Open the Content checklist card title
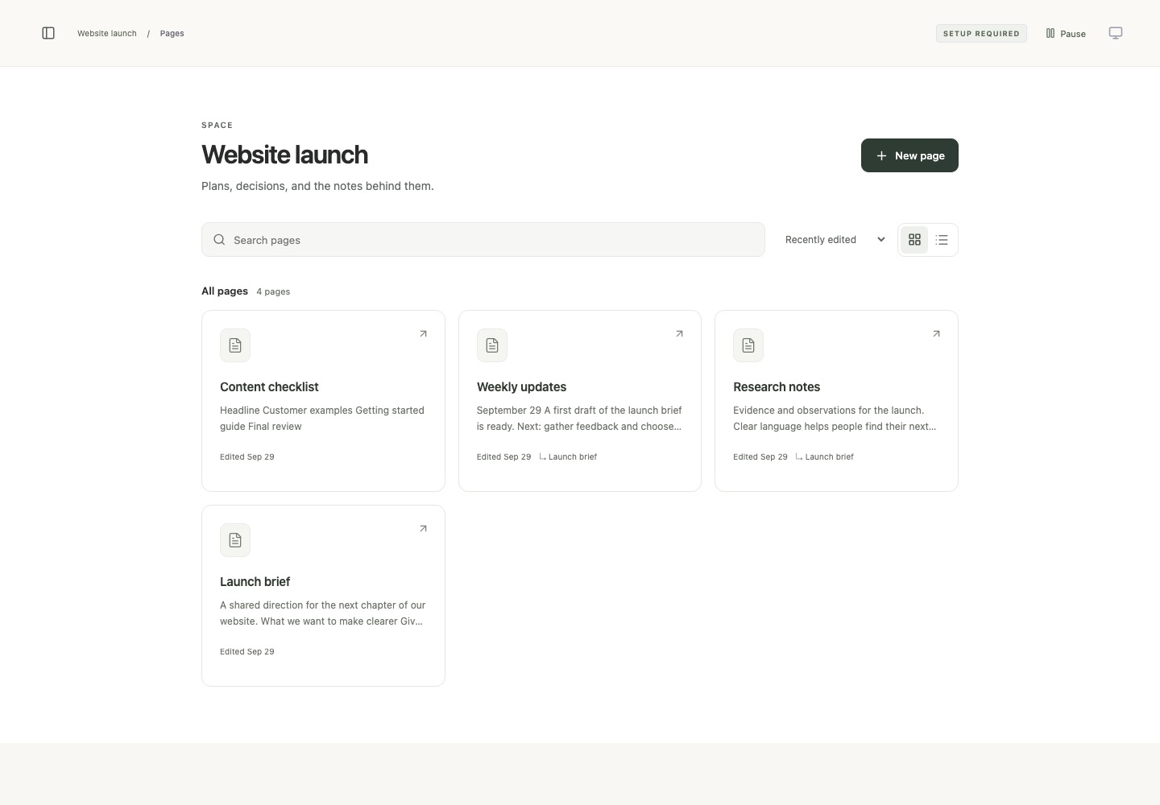The height and width of the screenshot is (805, 1160). pyautogui.click(x=269, y=387)
